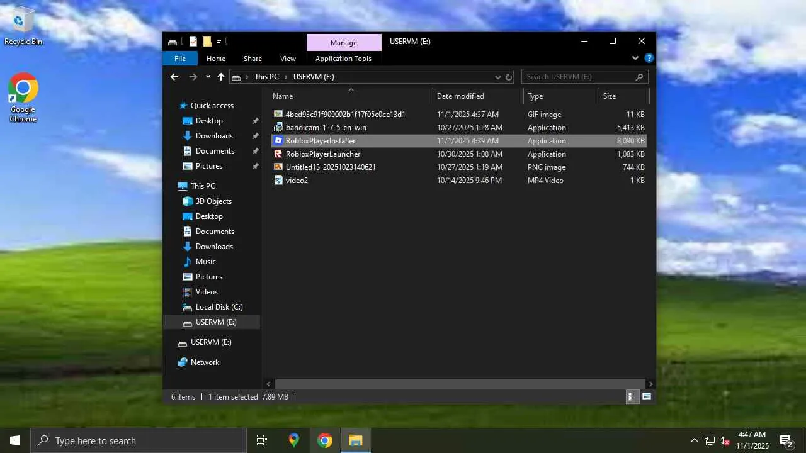The width and height of the screenshot is (806, 453).
Task: Click the Properties quick access toolbar icon
Action: (x=193, y=42)
